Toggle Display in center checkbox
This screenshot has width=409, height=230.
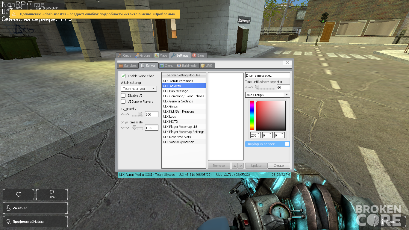coord(287,144)
